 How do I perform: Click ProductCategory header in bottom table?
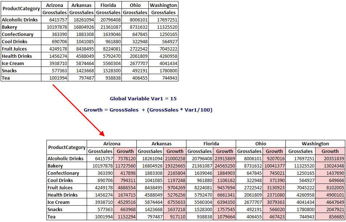(67, 148)
